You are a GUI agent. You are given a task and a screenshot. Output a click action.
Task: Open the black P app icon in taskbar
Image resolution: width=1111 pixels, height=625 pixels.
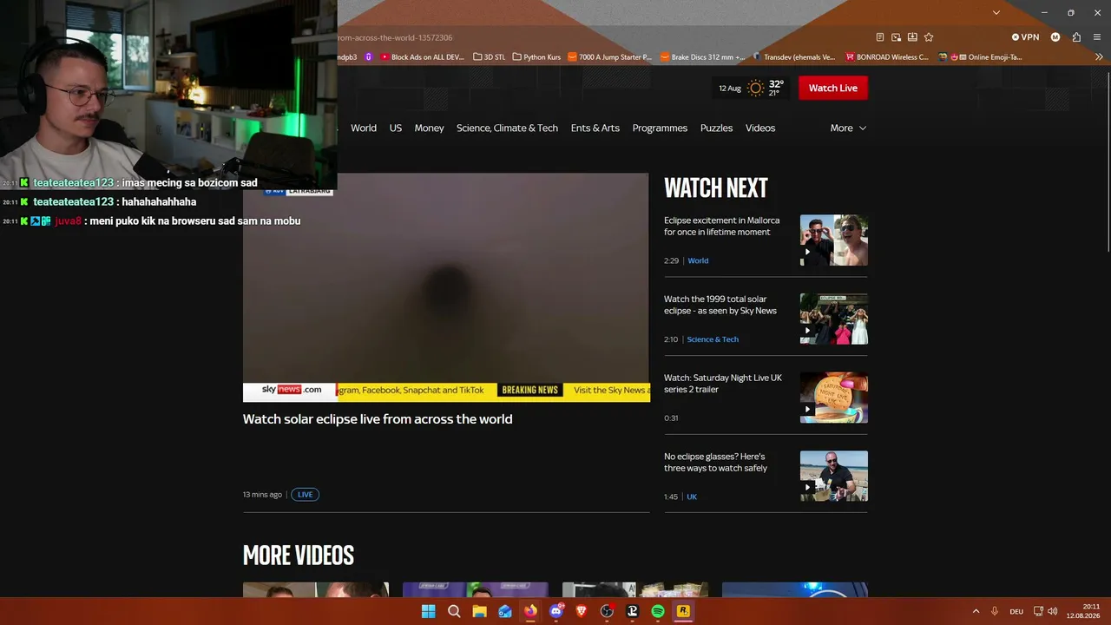[633, 611]
